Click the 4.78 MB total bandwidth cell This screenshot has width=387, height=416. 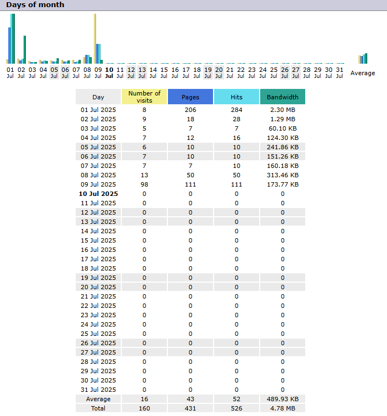[x=283, y=408]
